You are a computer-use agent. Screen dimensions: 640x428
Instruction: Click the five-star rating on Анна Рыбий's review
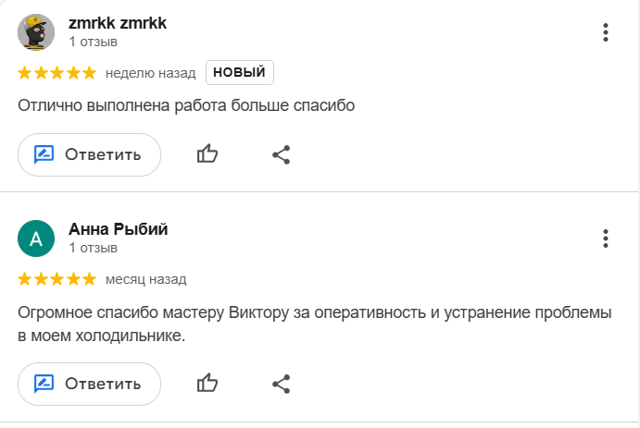tap(56, 278)
